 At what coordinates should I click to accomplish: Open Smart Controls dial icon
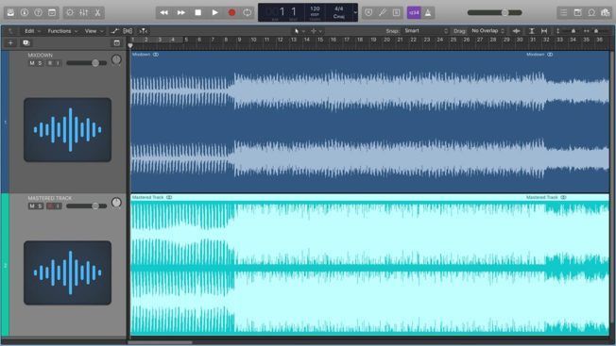70,12
